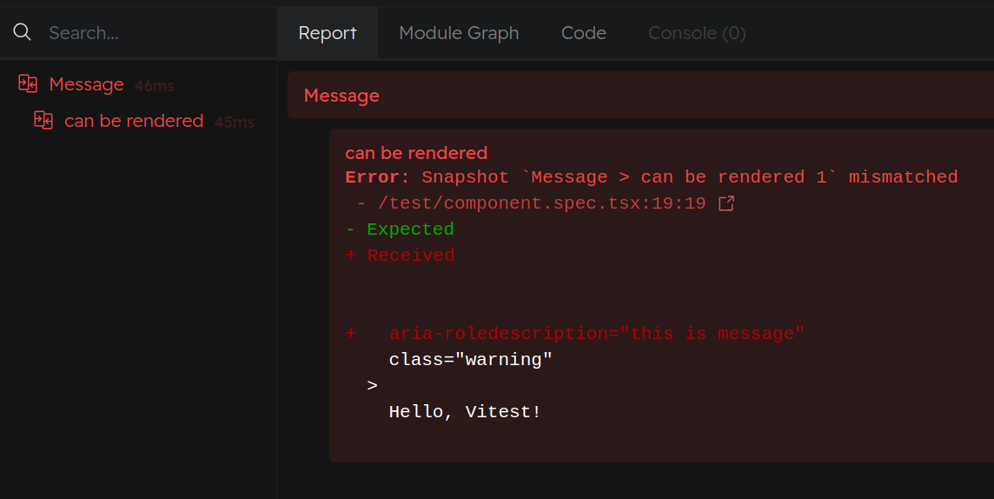Open the Console (0) tab
Screen dimensions: 994x499
[x=697, y=33]
